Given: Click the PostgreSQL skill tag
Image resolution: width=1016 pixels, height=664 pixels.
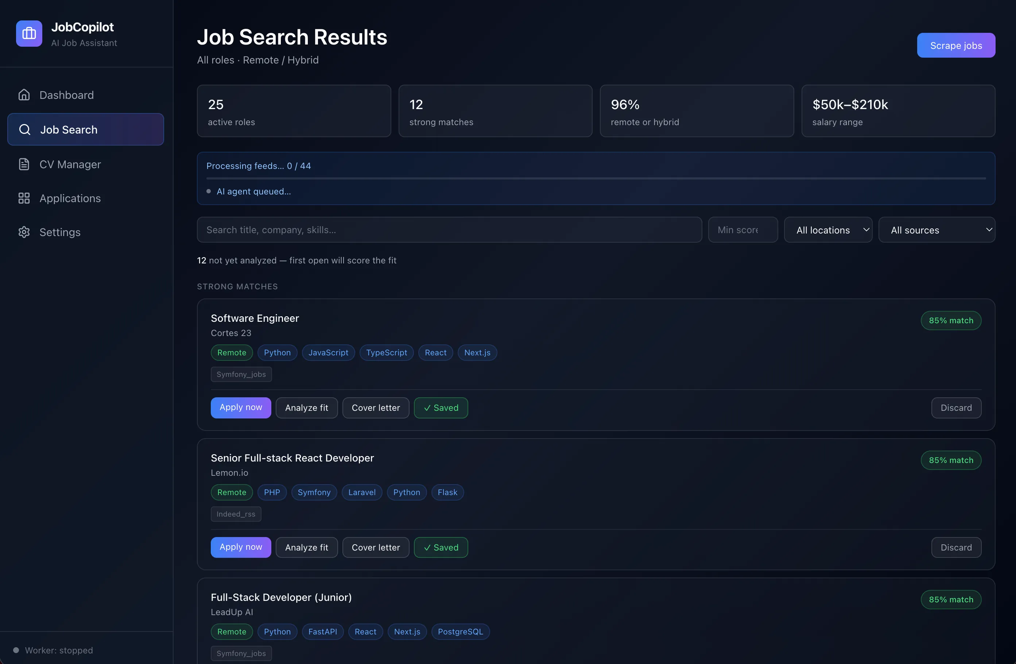Looking at the screenshot, I should [x=460, y=632].
